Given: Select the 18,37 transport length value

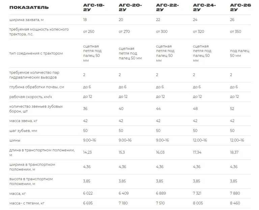Looking at the screenshot, I should (x=234, y=153).
